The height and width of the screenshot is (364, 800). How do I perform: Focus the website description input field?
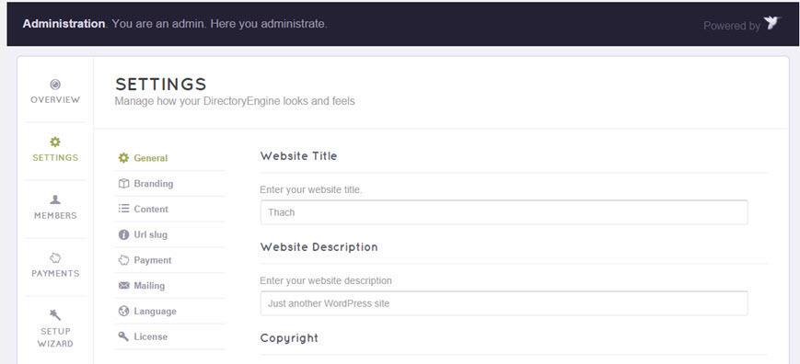[504, 303]
